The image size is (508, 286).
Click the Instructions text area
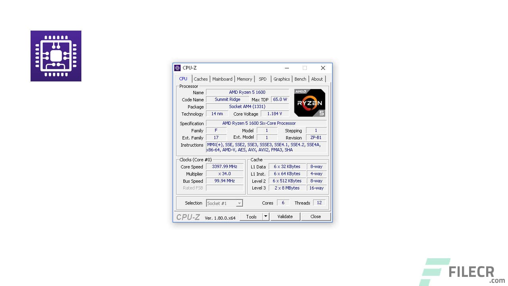click(x=266, y=147)
